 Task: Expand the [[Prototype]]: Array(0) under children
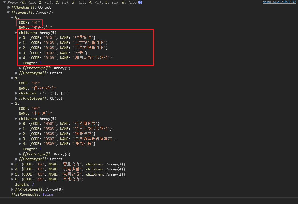click(20, 68)
